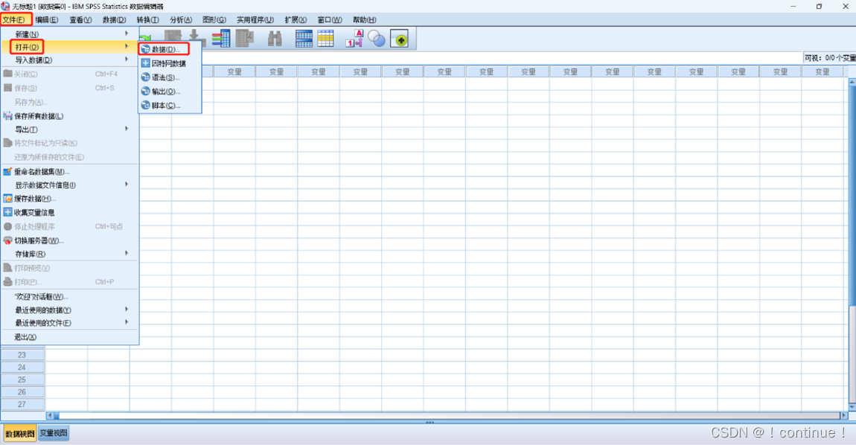Expand the 导入数据(D) submenu arrow
Image resolution: width=856 pixels, height=445 pixels.
pos(127,60)
